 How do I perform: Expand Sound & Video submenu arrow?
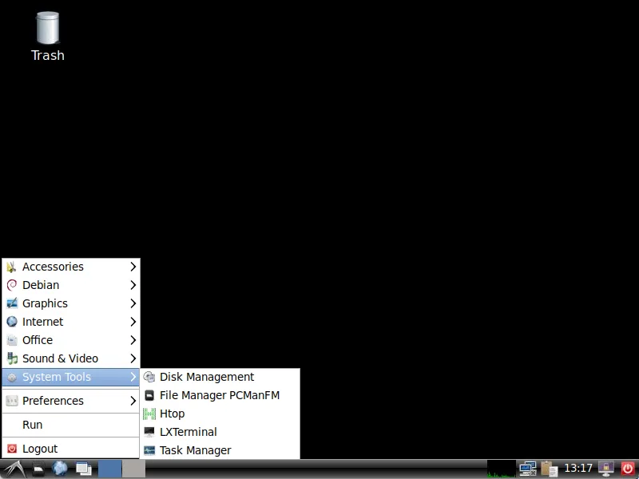click(x=133, y=358)
